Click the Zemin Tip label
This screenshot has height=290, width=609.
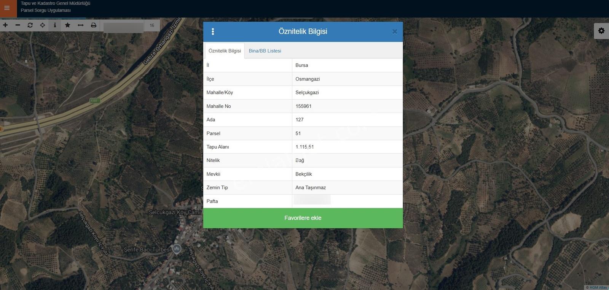[217, 187]
